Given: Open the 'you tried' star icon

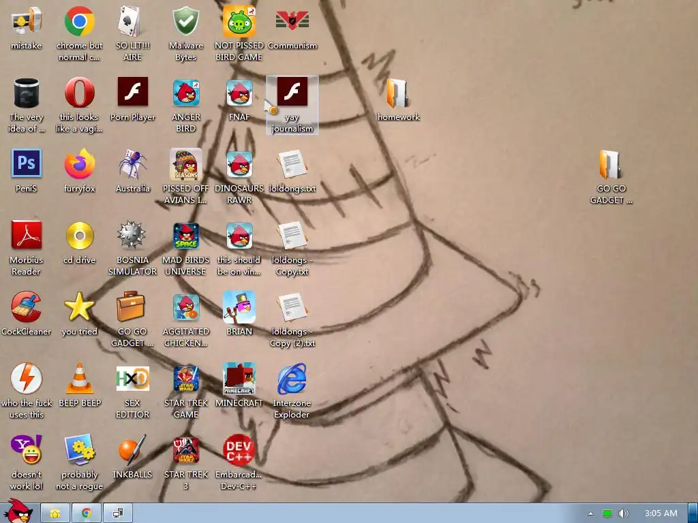Looking at the screenshot, I should click(x=79, y=306).
